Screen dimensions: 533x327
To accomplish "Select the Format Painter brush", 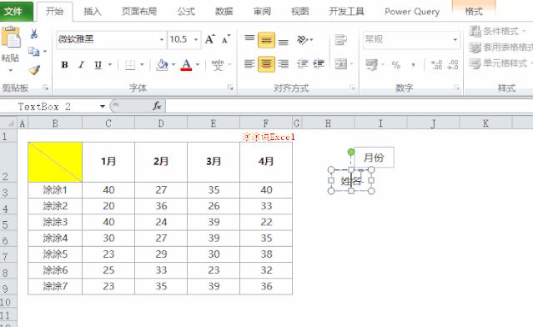I will [34, 70].
